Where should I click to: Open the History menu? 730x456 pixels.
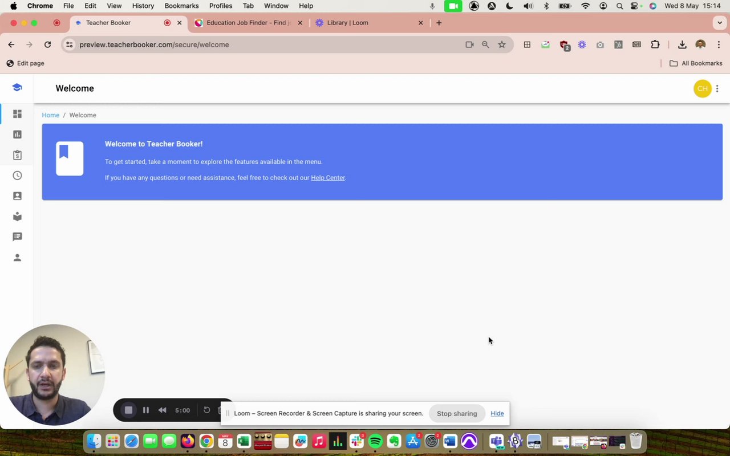tap(143, 6)
